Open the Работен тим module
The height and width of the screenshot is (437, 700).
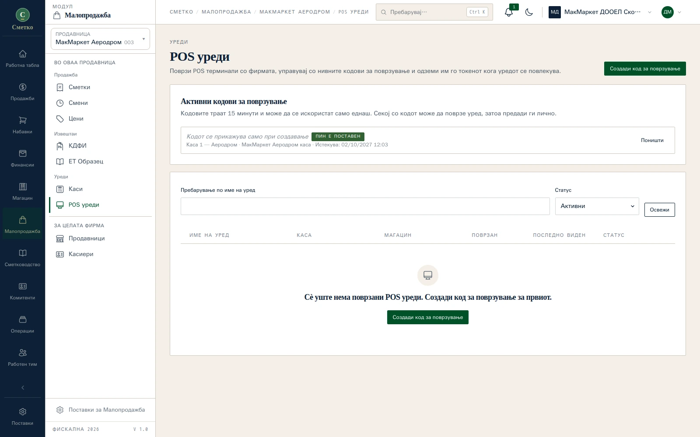click(x=22, y=358)
